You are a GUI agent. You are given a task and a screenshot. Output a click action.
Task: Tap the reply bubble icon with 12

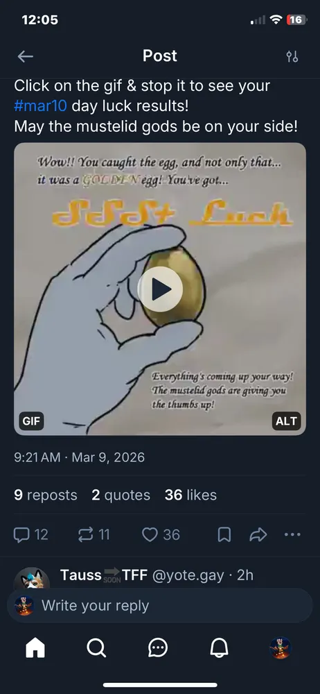21,534
